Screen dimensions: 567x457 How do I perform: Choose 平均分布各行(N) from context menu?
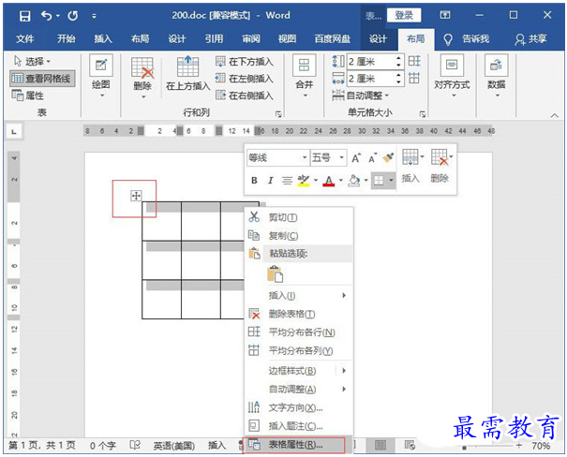tap(299, 332)
